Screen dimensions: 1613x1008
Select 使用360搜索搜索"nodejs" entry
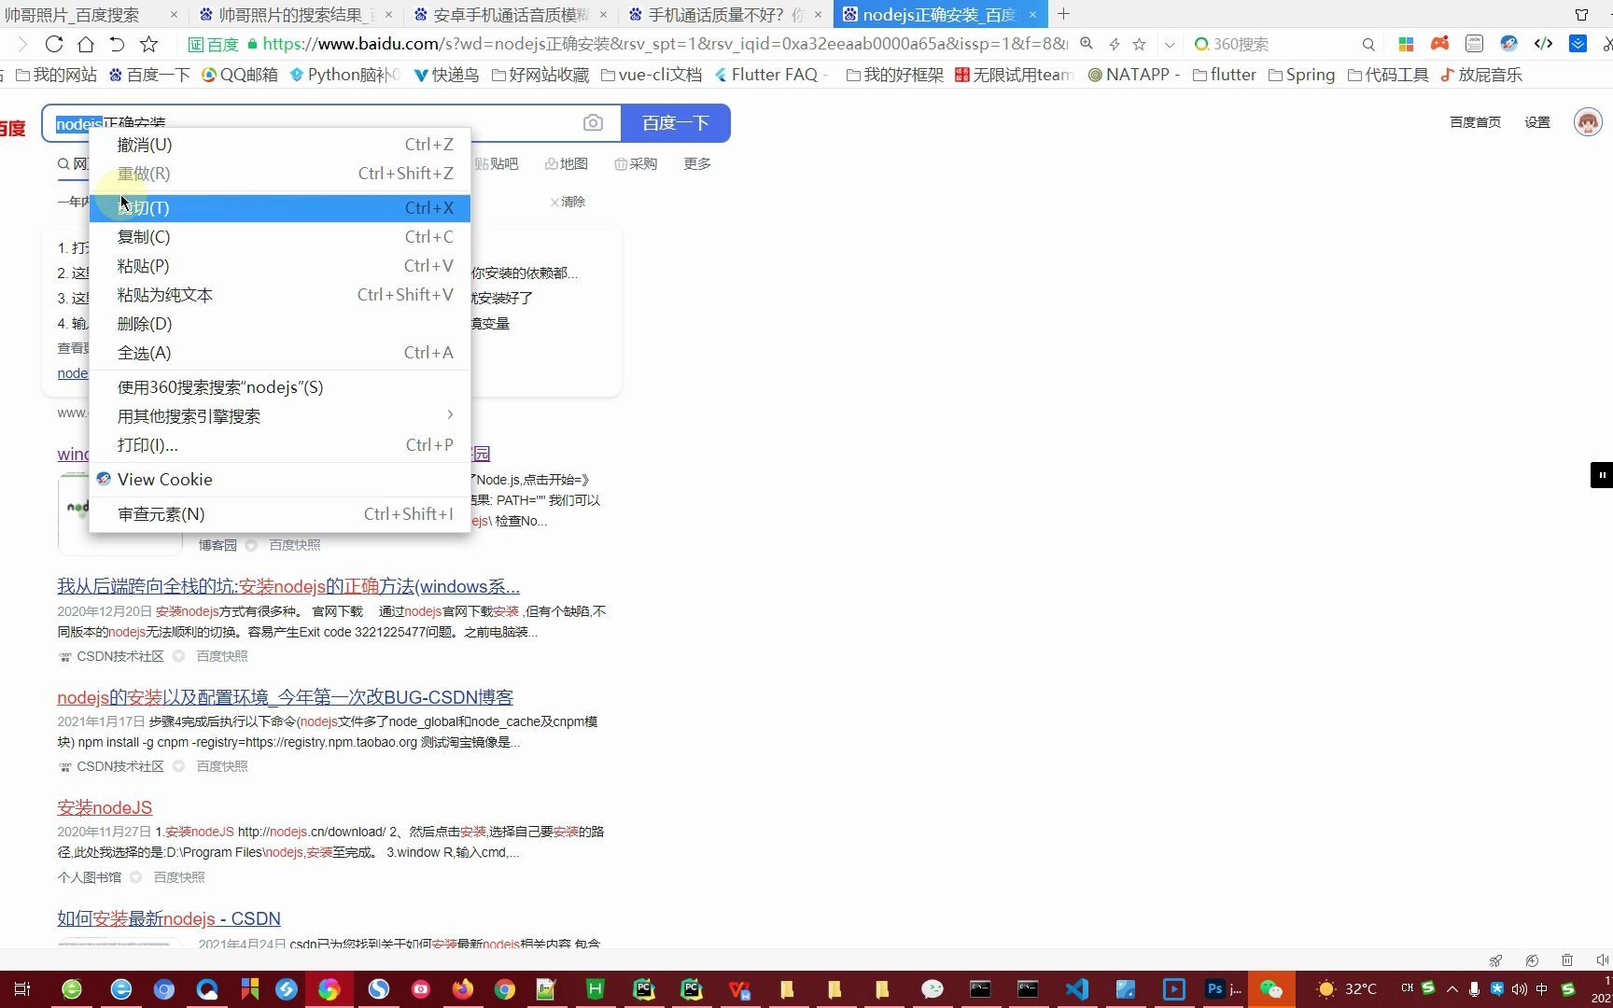(280, 387)
